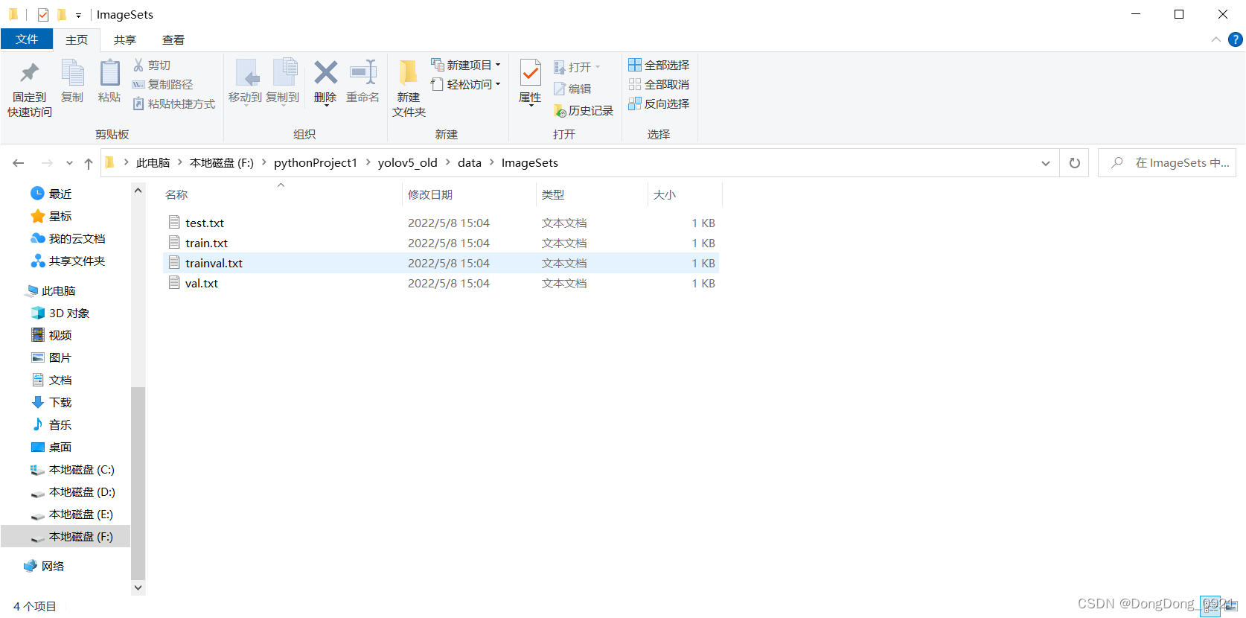
Task: Refresh the ImageSets folder view
Action: [1075, 163]
